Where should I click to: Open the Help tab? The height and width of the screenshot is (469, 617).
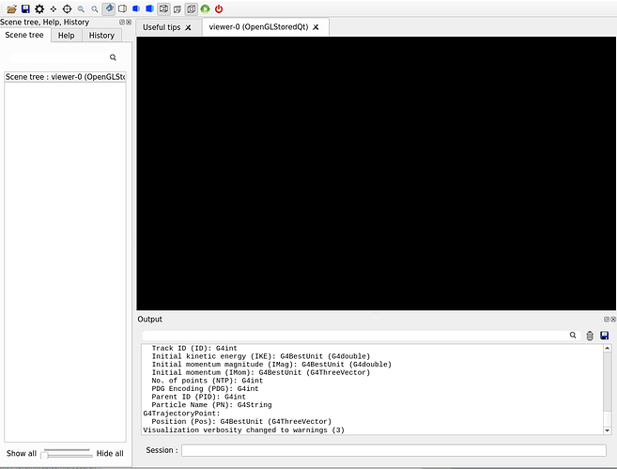coord(66,36)
